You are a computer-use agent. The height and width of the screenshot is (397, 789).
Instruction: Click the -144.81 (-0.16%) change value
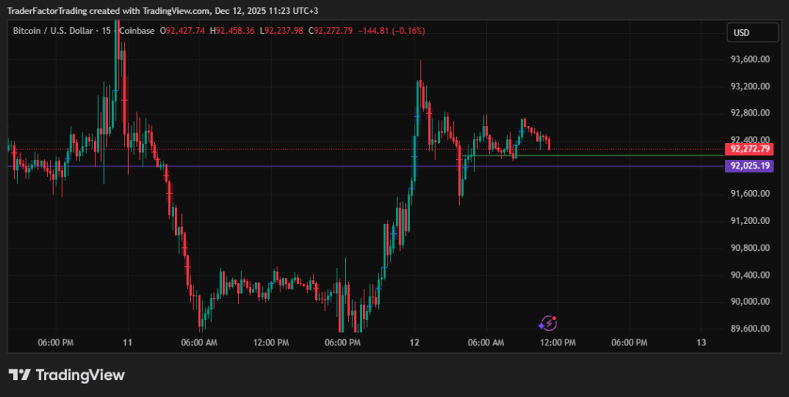pyautogui.click(x=390, y=31)
